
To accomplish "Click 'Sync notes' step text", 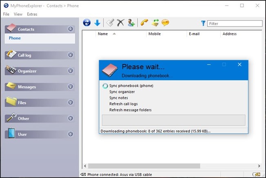I will (119, 98).
